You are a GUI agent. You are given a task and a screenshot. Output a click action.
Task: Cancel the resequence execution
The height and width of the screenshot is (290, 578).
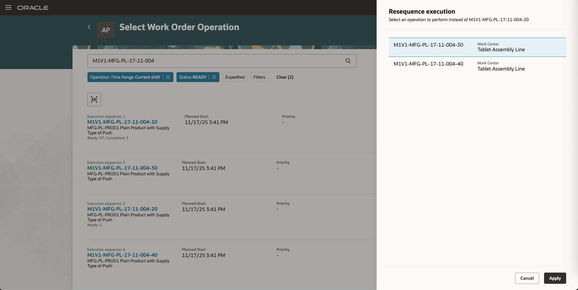click(x=527, y=278)
